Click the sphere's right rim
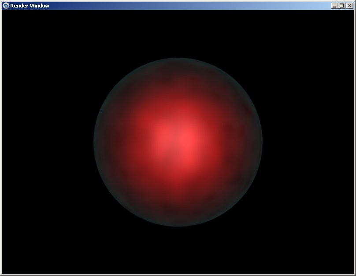356x276 pixels. (x=261, y=142)
